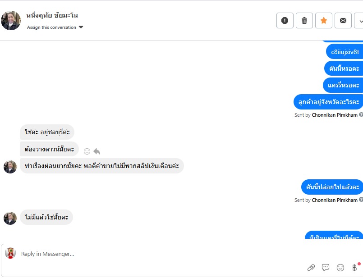Open emoji picker in reply box

(340, 268)
